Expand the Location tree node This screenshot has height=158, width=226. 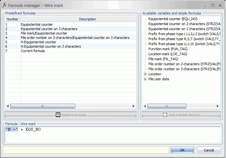[x=145, y=74]
